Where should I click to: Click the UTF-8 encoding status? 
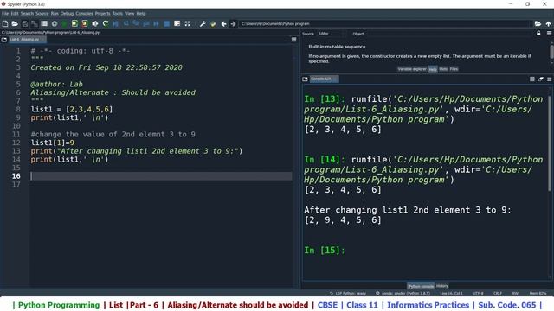pos(478,293)
